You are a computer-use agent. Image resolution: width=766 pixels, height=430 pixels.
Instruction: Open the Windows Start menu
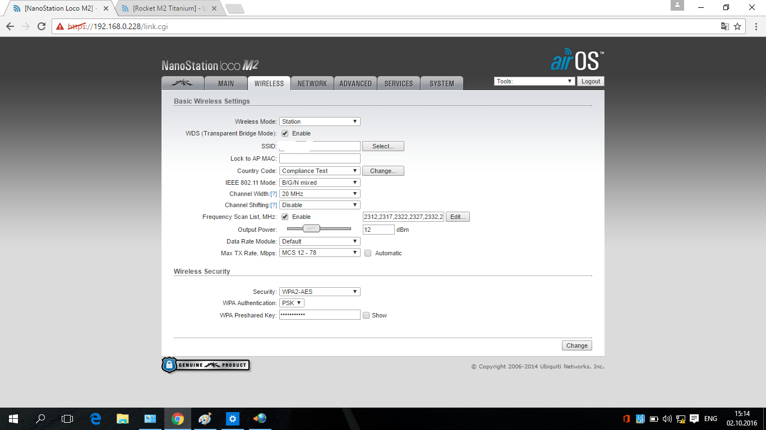coord(13,418)
